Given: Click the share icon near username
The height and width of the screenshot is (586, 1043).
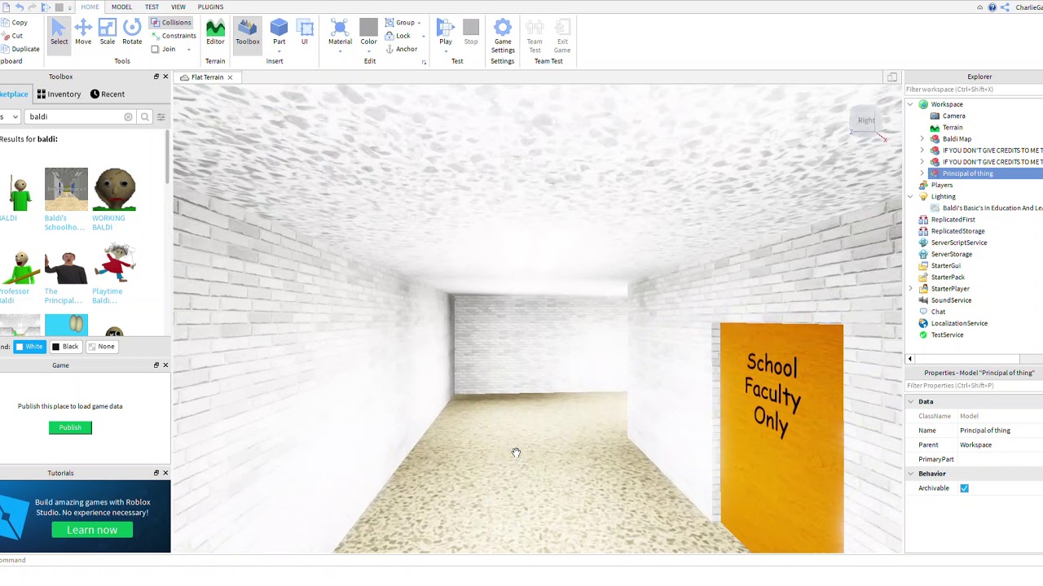Looking at the screenshot, I should click(1005, 7).
